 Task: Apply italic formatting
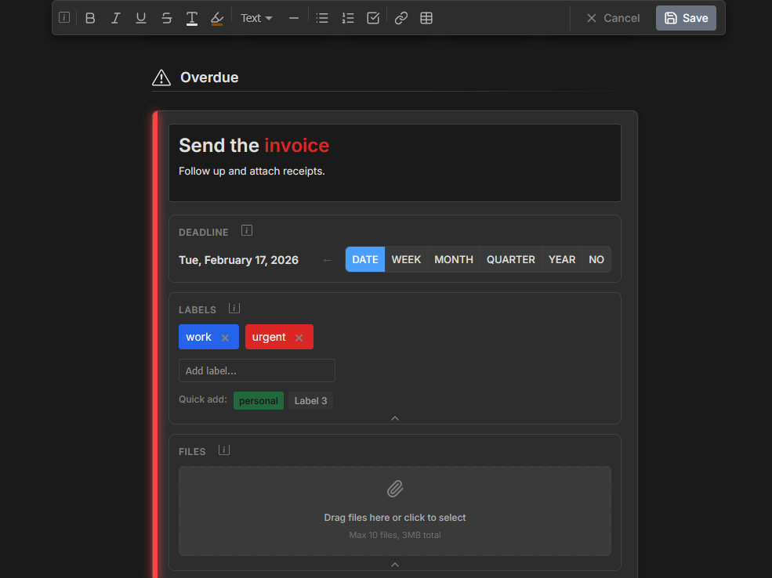[x=115, y=17]
